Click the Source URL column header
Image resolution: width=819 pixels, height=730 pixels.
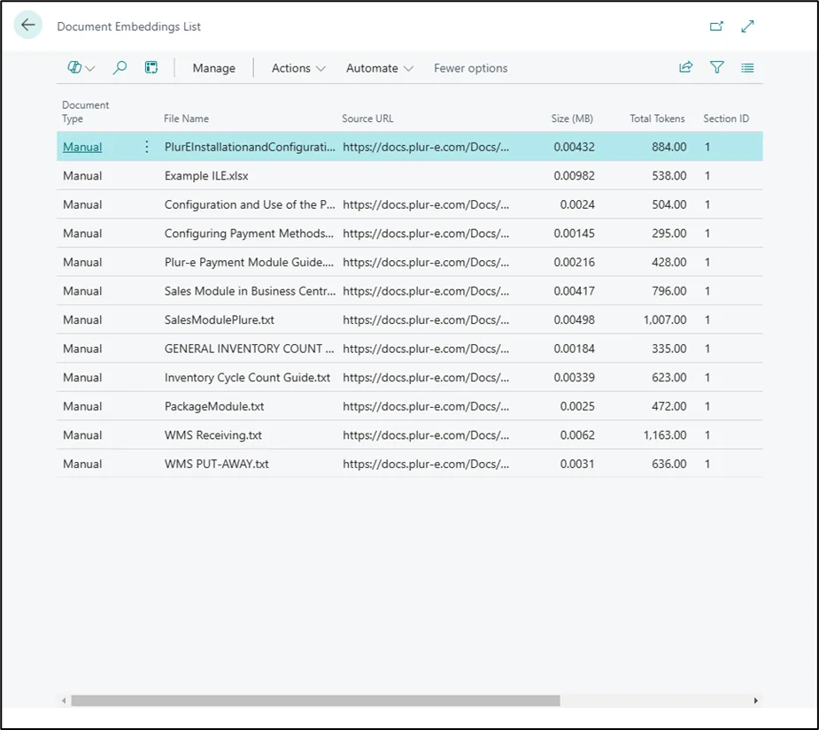367,119
